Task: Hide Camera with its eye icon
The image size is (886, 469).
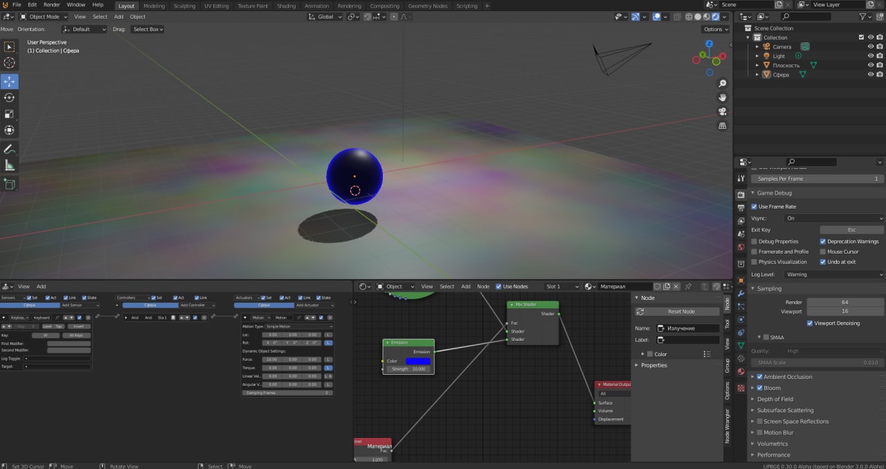Action: 871,46
